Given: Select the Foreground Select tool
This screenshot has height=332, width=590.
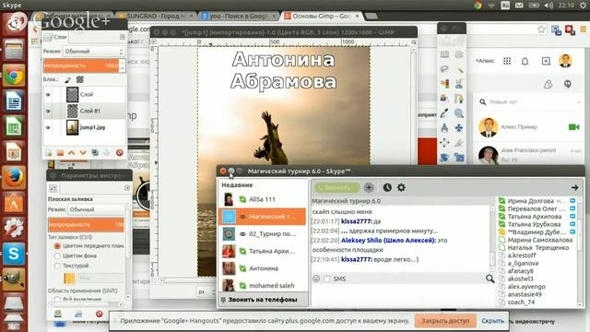Looking at the screenshot, I should pos(444,99).
